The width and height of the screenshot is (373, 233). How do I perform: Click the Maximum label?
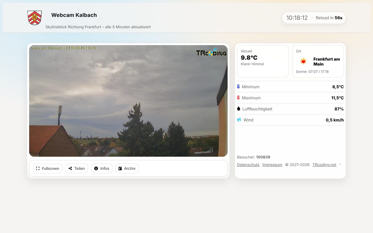(251, 98)
